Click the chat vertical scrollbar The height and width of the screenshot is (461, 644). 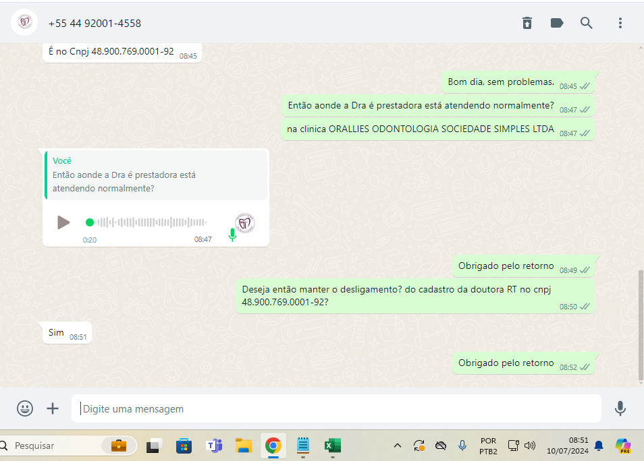coord(641,325)
